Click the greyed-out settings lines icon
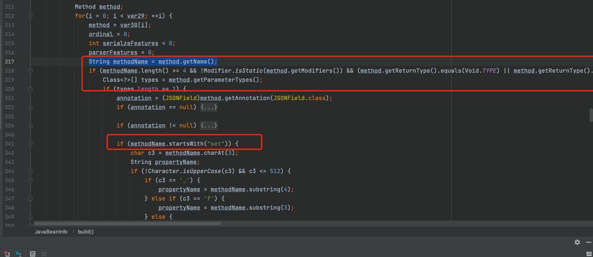 [x=44, y=254]
